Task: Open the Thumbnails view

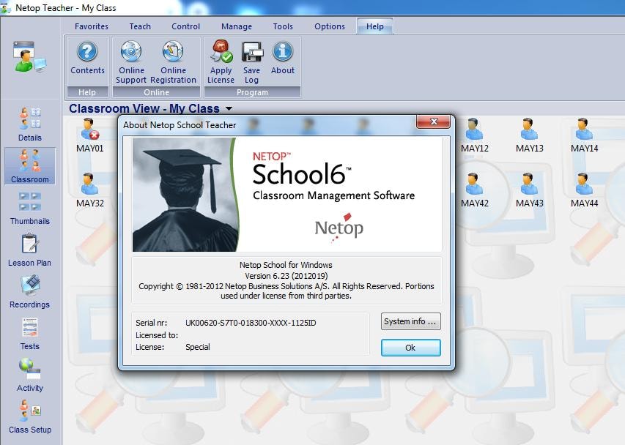Action: pos(30,208)
